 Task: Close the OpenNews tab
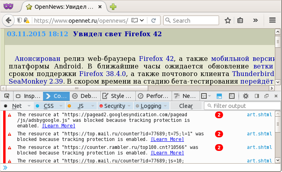pyautogui.click(x=100, y=7)
